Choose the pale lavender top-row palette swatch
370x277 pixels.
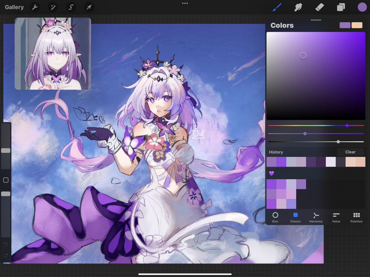point(291,184)
